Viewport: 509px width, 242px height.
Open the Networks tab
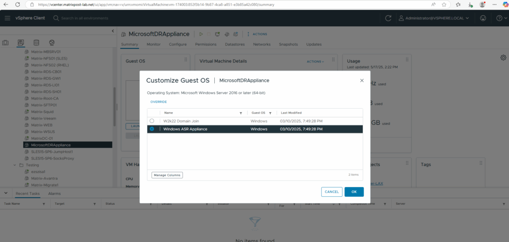[261, 44]
